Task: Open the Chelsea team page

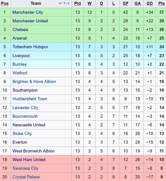Action: (x=20, y=29)
